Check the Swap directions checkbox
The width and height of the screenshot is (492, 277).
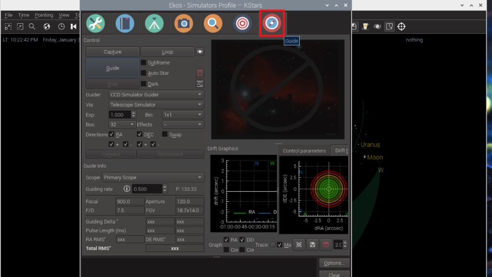tap(165, 135)
